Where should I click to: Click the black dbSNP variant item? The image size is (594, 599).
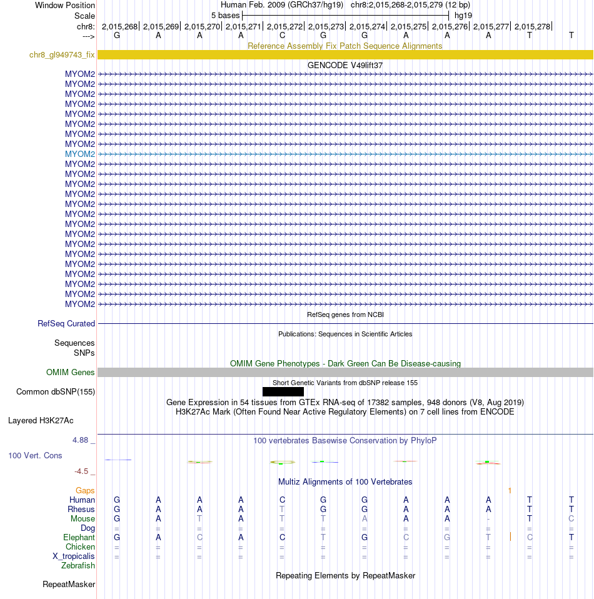click(283, 391)
